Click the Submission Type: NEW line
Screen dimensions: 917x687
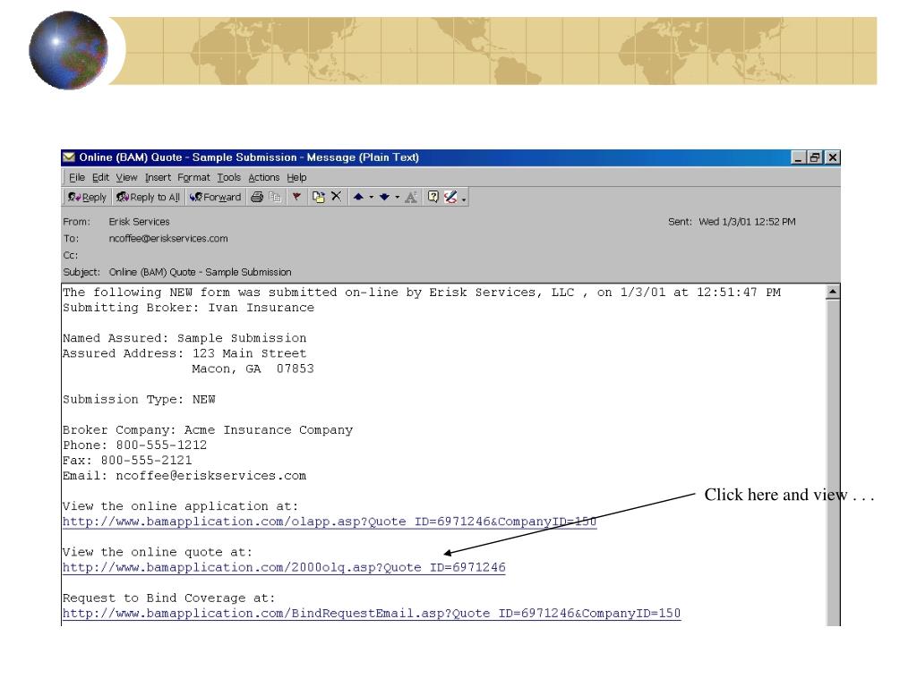(x=139, y=400)
